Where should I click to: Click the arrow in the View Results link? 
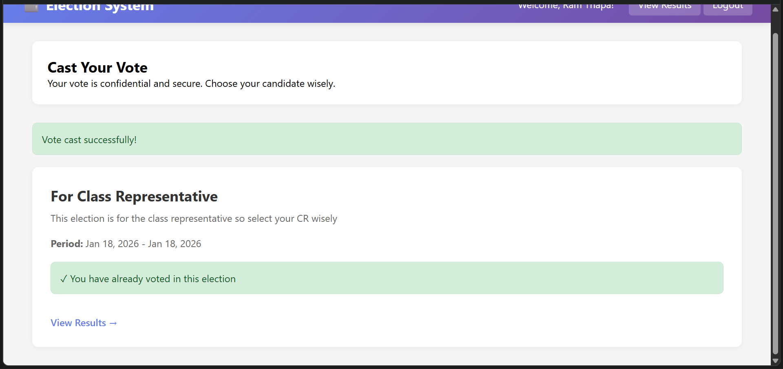coord(113,323)
